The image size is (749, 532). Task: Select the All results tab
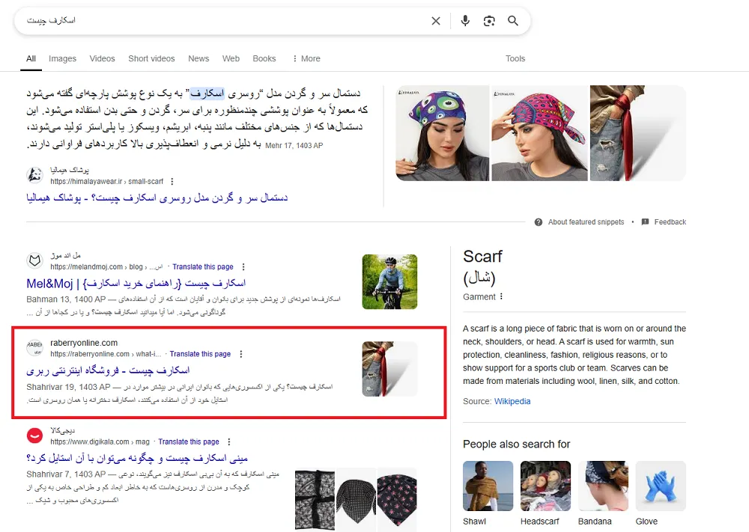pos(31,58)
